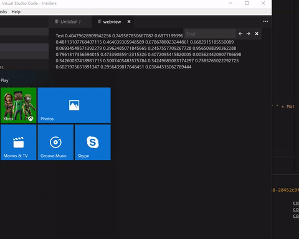Screen dimensions: 299x239
Task: Open the editor more actions ellipsis
Action: coord(265,21)
